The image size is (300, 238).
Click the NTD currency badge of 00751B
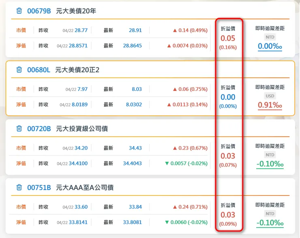[x=270, y=214]
